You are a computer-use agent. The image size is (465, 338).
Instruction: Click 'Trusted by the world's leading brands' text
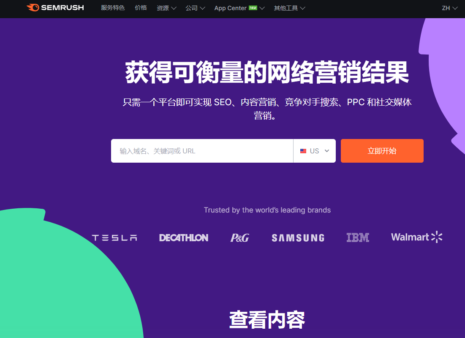click(267, 210)
